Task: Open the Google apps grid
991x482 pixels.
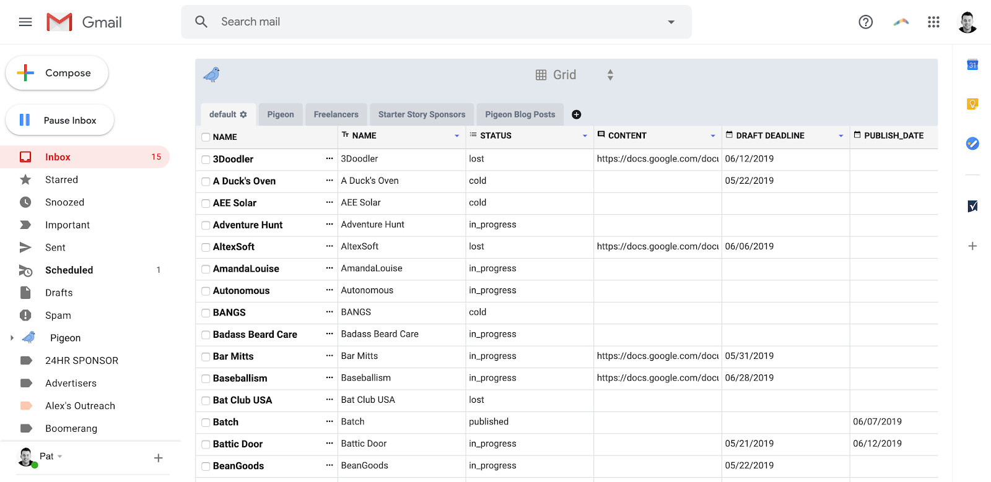Action: coord(933,22)
